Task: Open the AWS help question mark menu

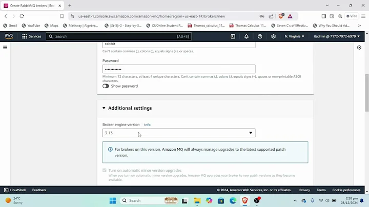Action: (260, 36)
